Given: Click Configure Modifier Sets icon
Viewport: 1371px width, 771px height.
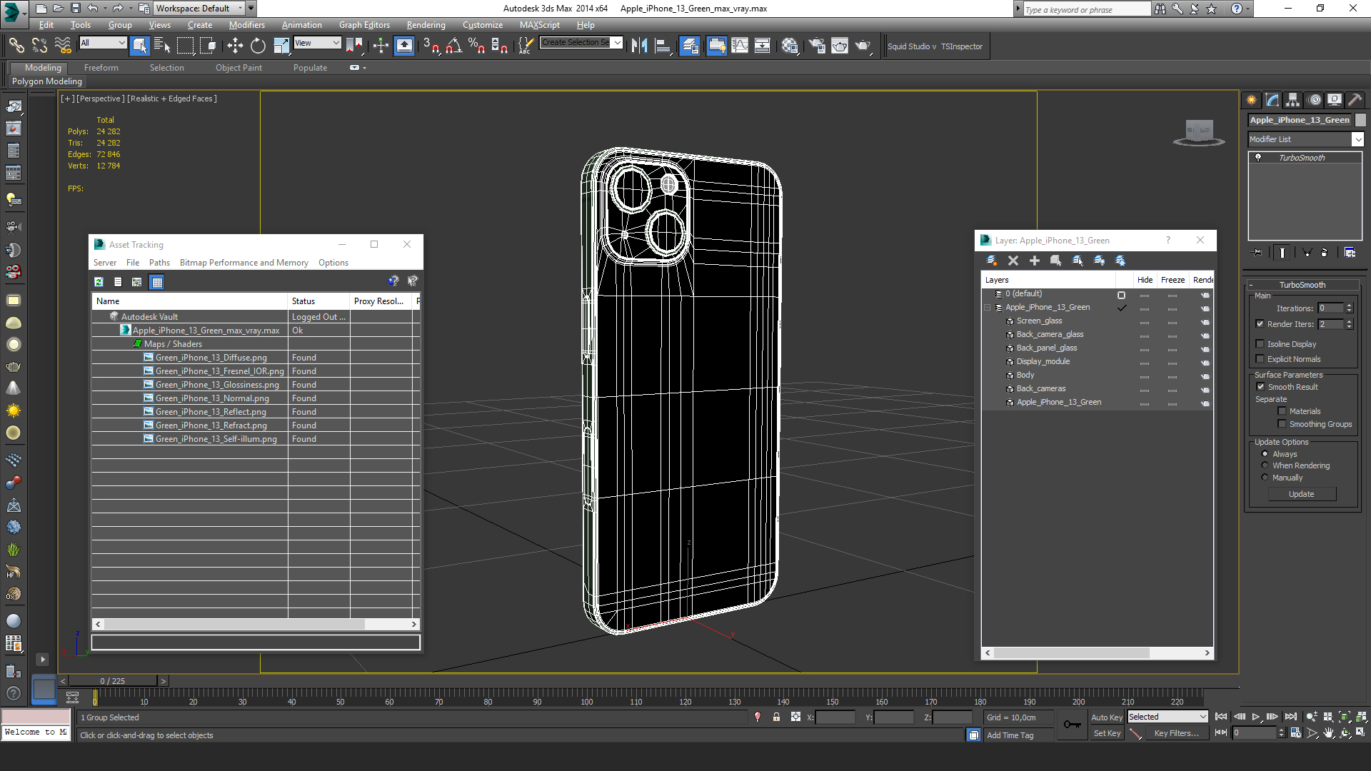Looking at the screenshot, I should [x=1350, y=252].
